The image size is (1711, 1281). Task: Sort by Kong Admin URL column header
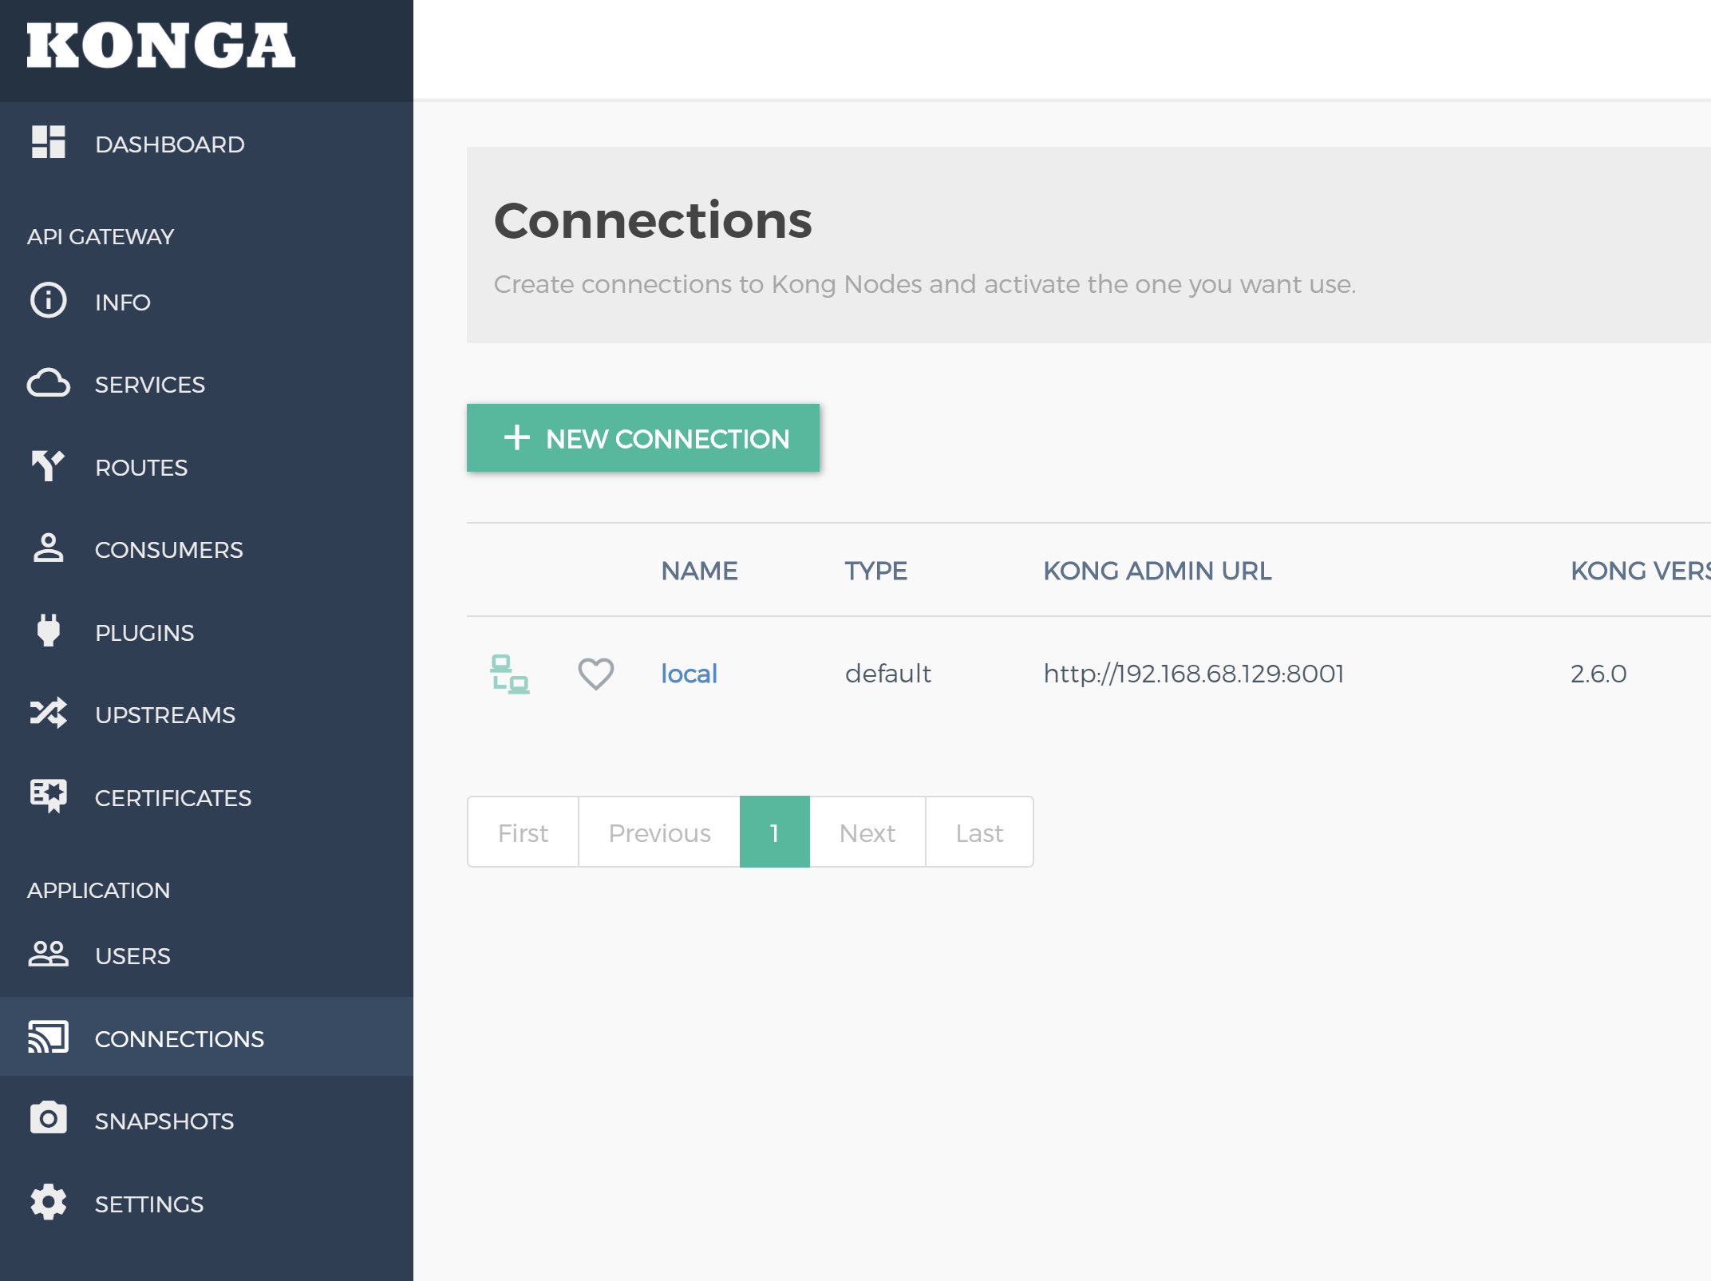click(x=1157, y=571)
